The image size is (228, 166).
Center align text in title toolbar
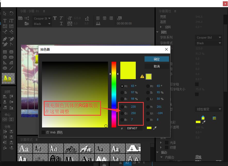105,18
